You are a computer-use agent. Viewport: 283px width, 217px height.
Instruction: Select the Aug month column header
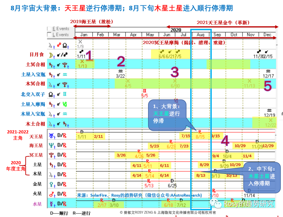click(200, 35)
